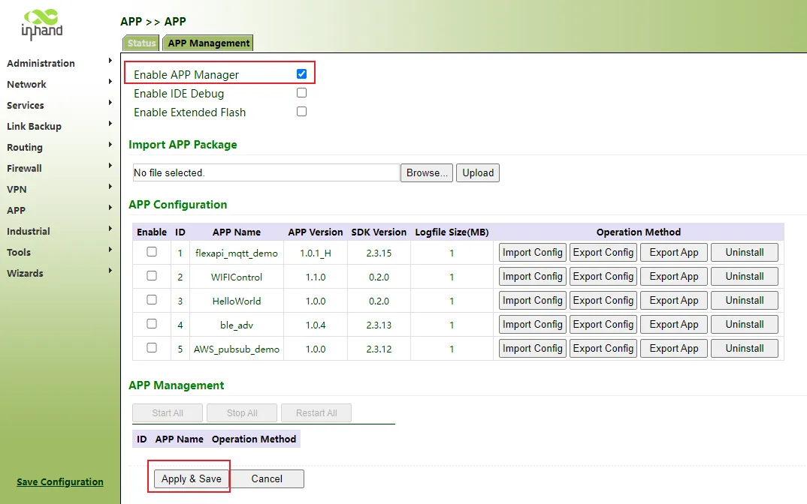Viewport: 807px width, 504px height.
Task: Enable the HelloWorld app checkbox
Action: [x=151, y=299]
